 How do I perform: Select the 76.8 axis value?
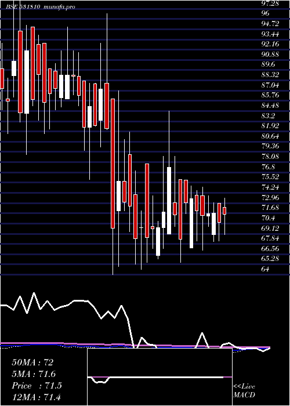[269, 167]
